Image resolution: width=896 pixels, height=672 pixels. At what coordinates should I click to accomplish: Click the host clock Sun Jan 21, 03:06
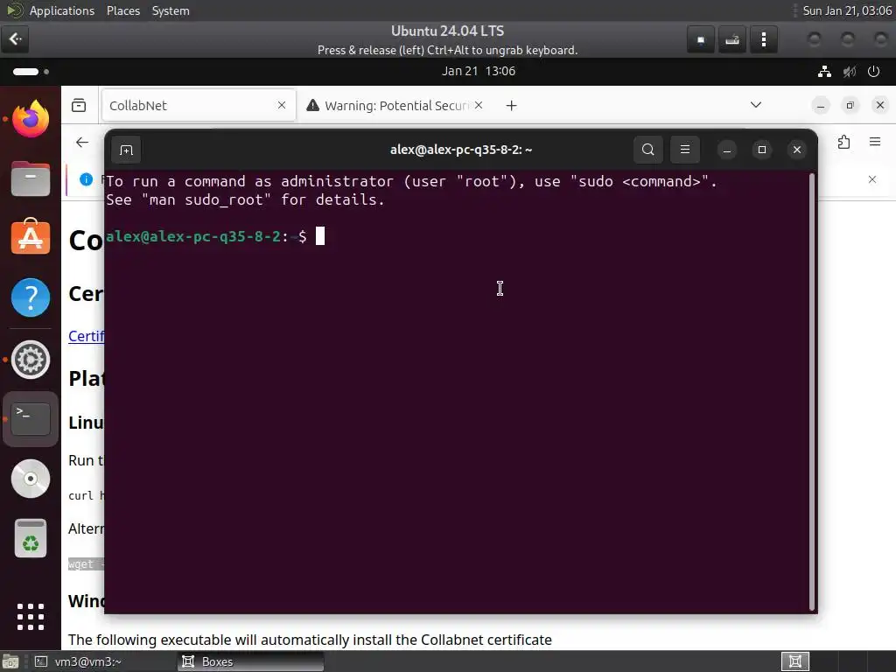pos(847,10)
